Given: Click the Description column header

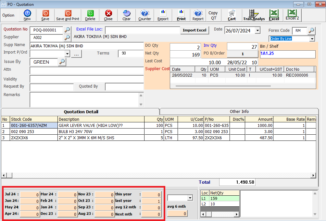Looking at the screenshot, I should [x=101, y=119].
